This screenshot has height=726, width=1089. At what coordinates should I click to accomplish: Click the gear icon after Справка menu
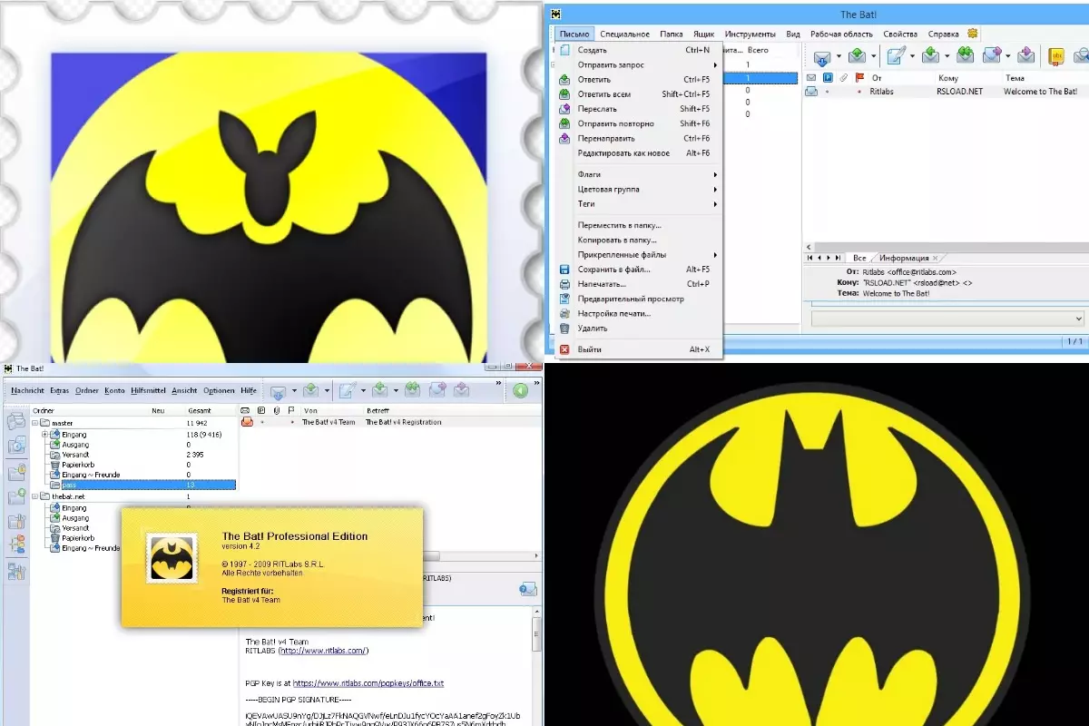pyautogui.click(x=974, y=34)
